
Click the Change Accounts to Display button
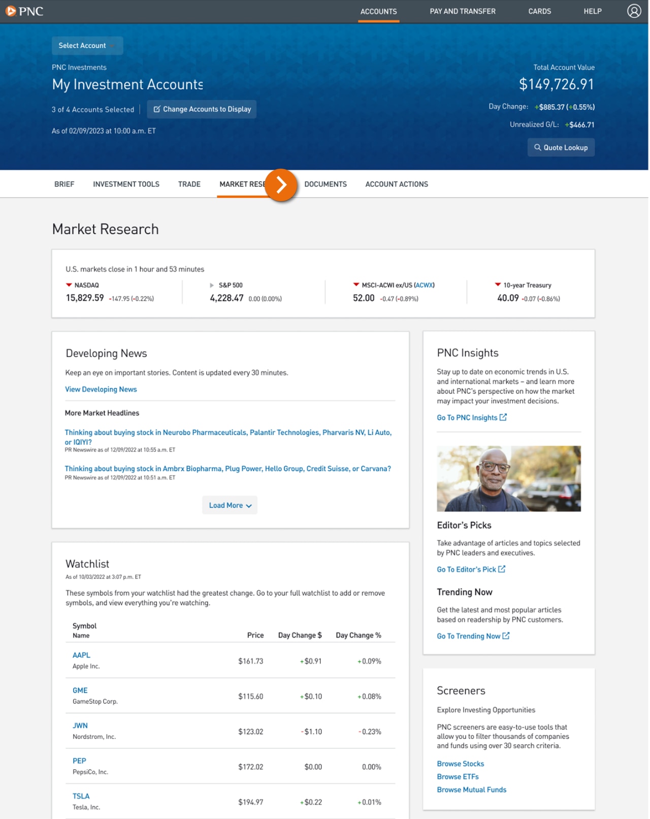point(202,109)
